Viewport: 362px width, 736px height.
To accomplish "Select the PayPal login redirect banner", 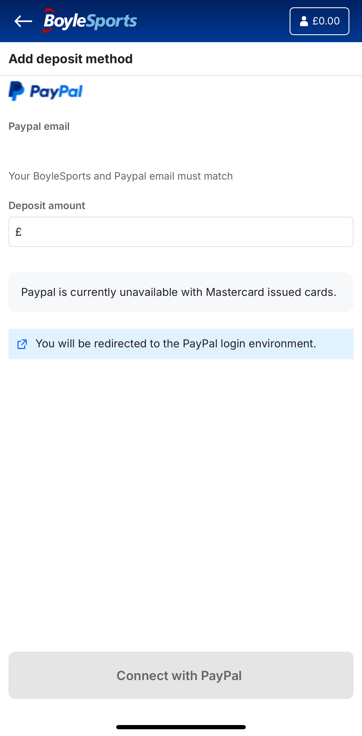I will coord(181,344).
